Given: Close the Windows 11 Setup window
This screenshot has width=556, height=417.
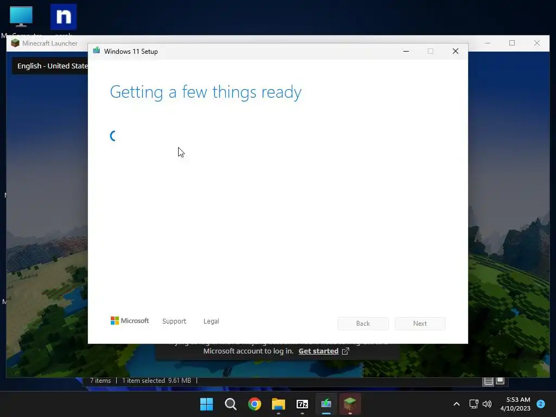Looking at the screenshot, I should pos(456,52).
